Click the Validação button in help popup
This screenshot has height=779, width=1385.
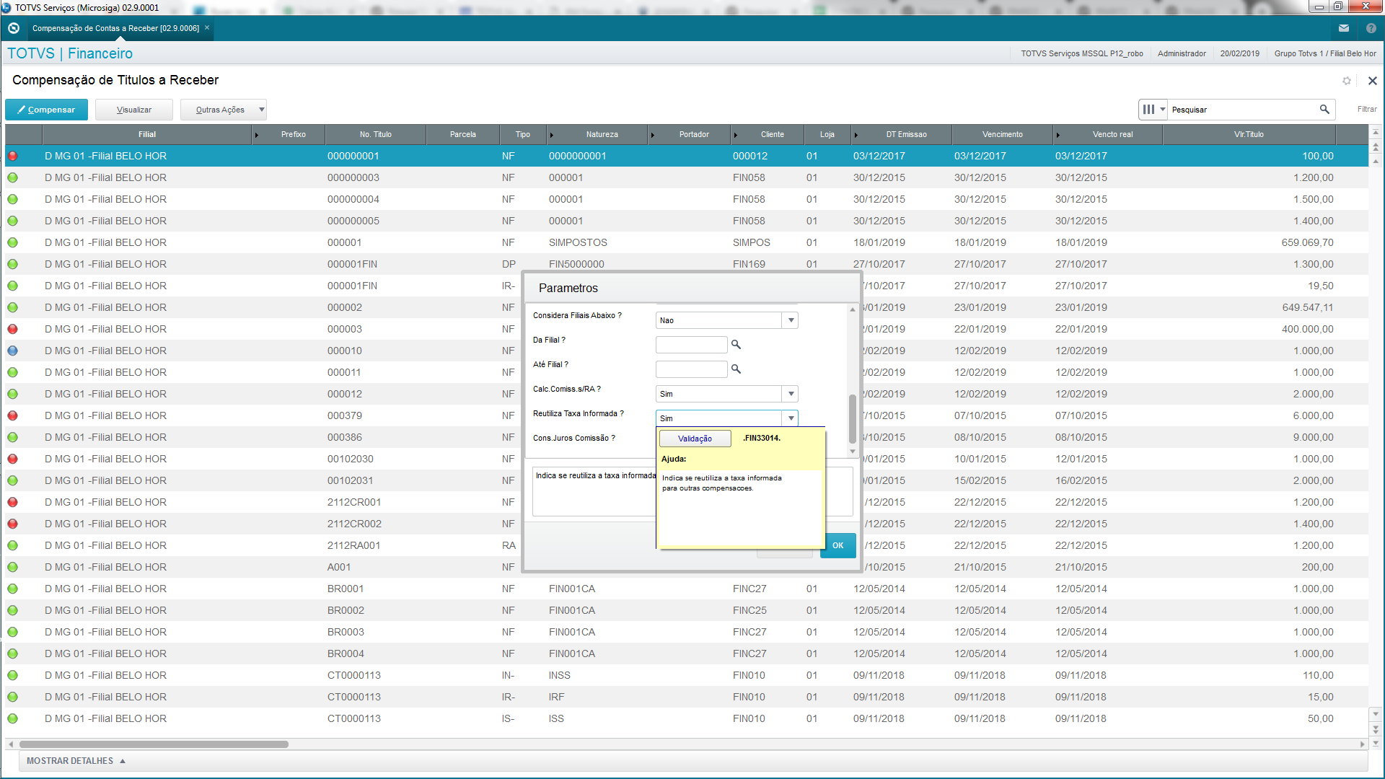click(695, 439)
